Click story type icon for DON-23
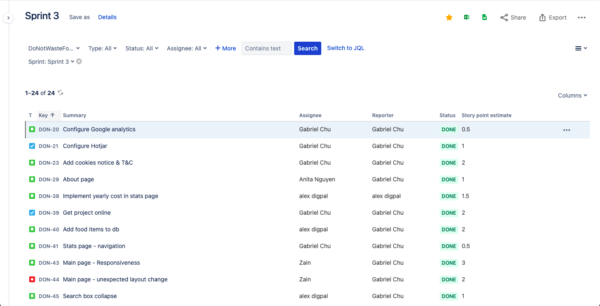600x306 pixels. point(32,163)
